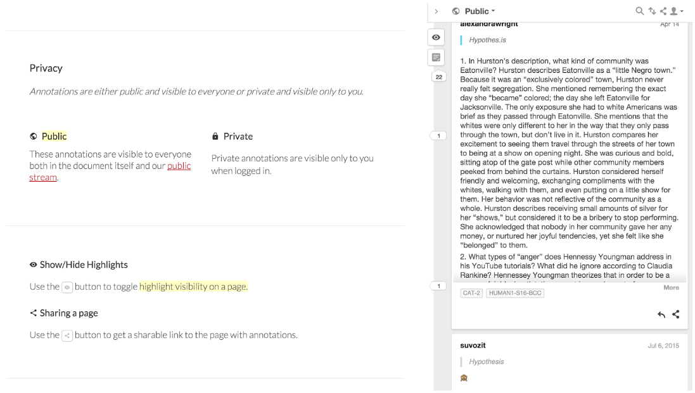Screen dimensions: 695x393
Task: Open the public stream link
Action: point(177,166)
